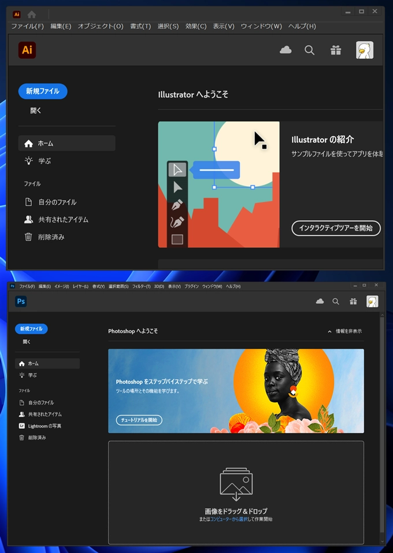393x553 pixels.
Task: Open 3D(D) menu in Photoshop
Action: 159,287
